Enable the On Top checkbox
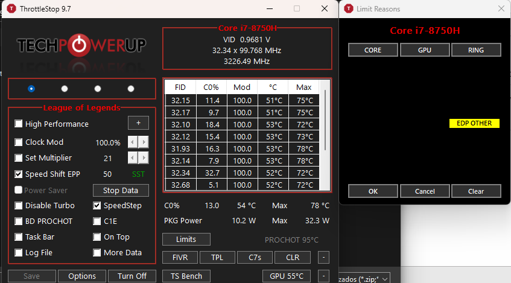 point(97,237)
